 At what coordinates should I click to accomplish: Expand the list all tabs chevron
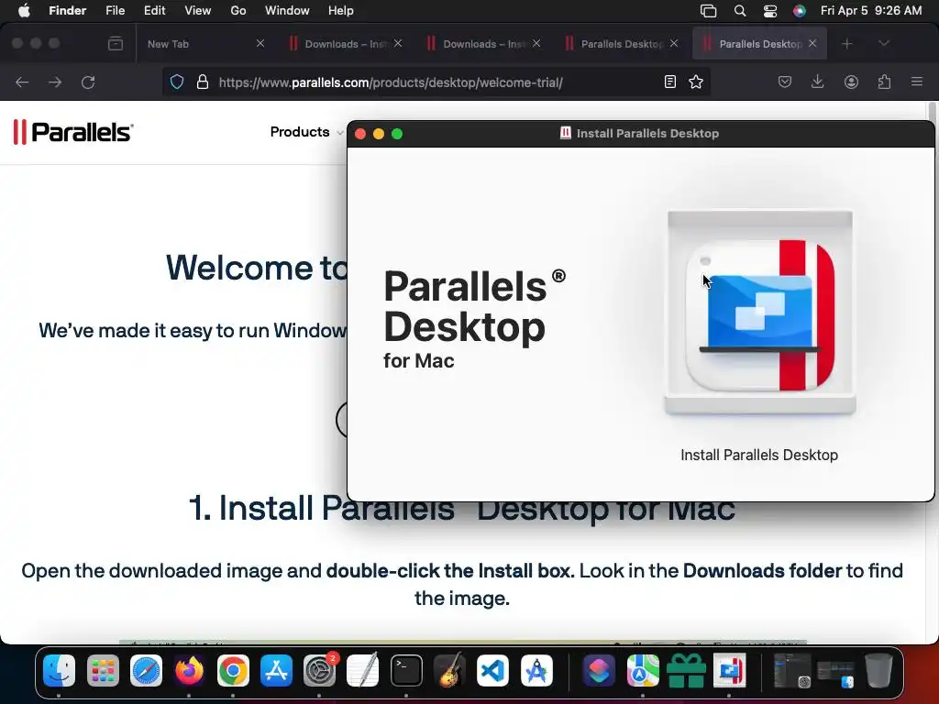pos(884,44)
